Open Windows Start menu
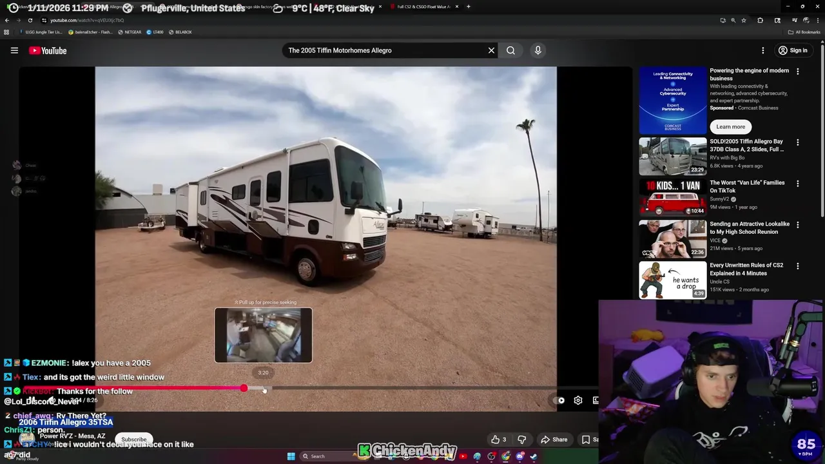Viewport: 825px width, 464px height. (291, 456)
